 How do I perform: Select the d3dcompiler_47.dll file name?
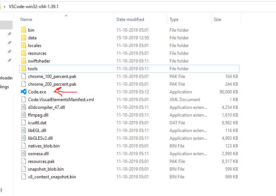coord(46,107)
